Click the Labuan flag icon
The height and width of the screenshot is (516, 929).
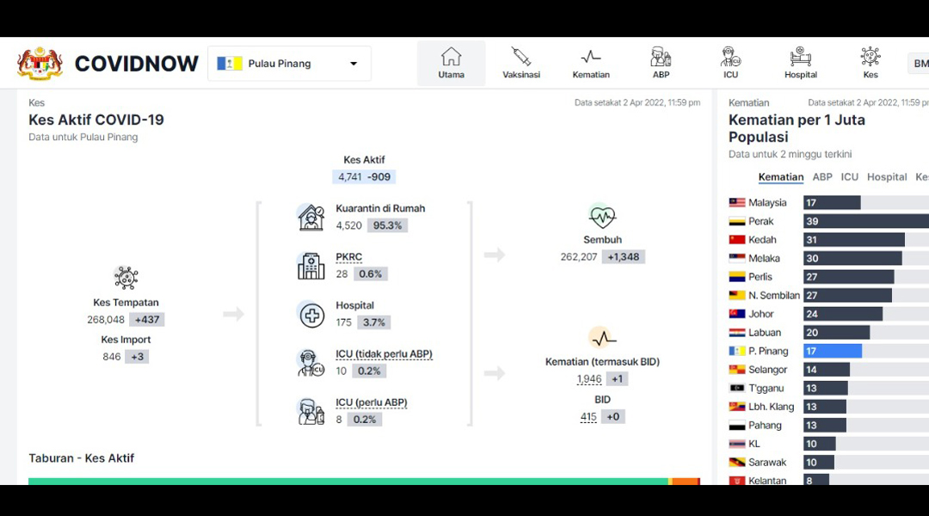(737, 332)
